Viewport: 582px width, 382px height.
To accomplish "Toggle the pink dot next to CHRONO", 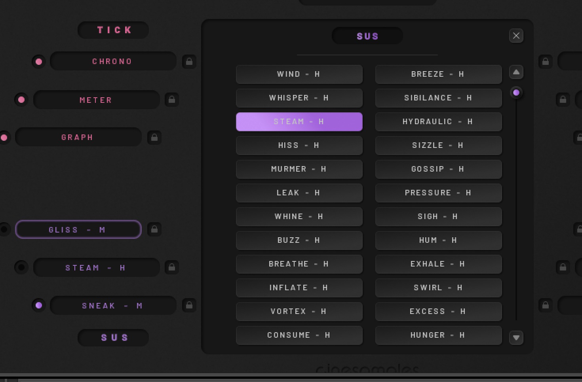I will click(39, 62).
